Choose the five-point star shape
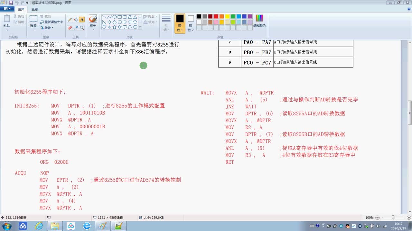 [114, 27]
